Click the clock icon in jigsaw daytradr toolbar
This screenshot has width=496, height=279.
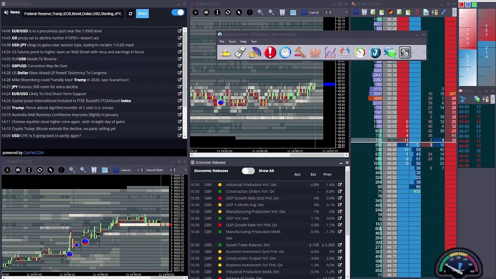[284, 52]
